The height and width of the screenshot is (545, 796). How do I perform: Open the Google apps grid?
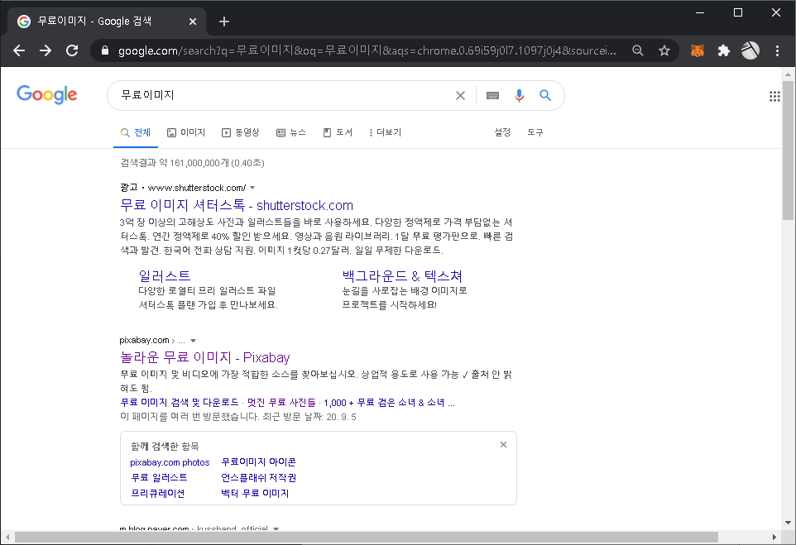click(x=774, y=97)
